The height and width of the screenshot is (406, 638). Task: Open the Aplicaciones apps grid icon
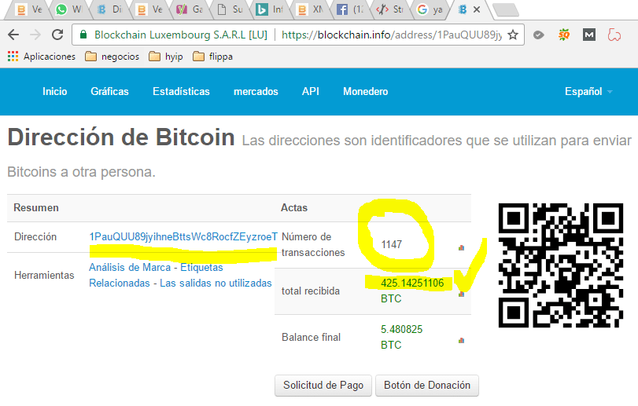tap(13, 57)
